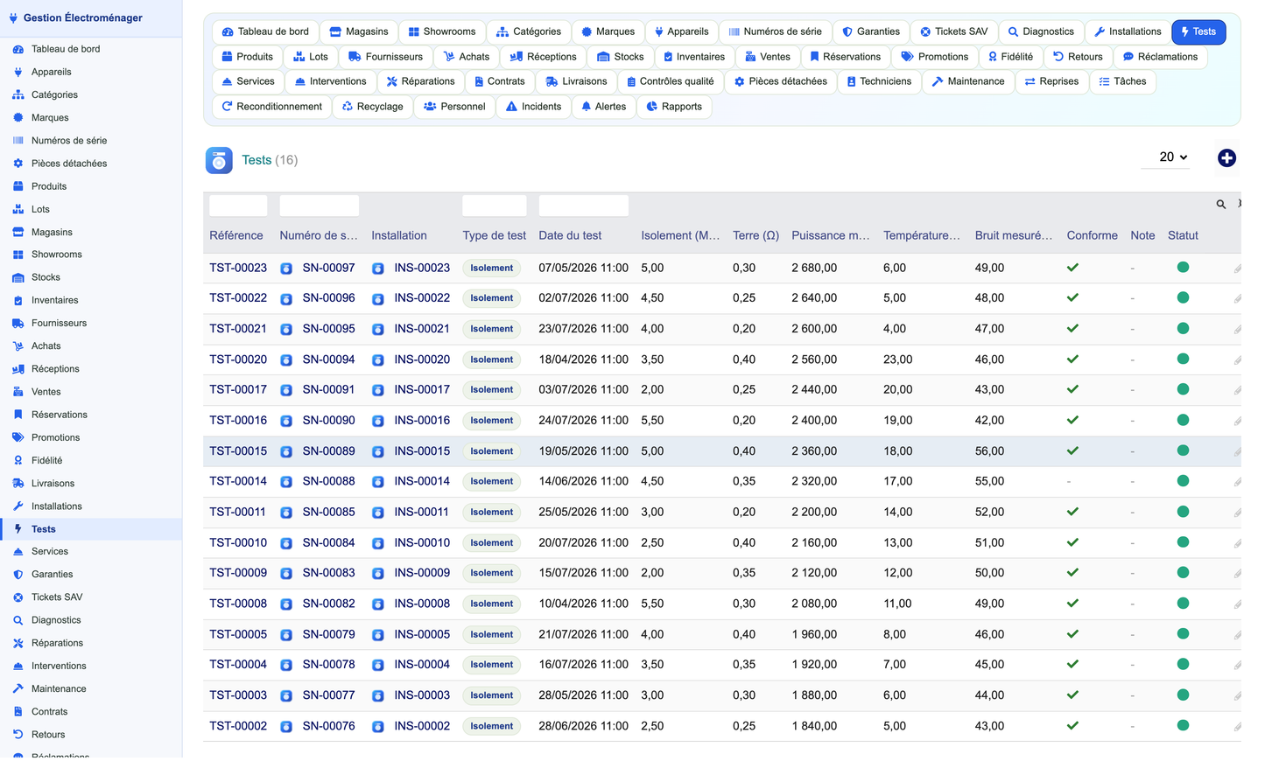Open serial number SN-00096

point(328,298)
